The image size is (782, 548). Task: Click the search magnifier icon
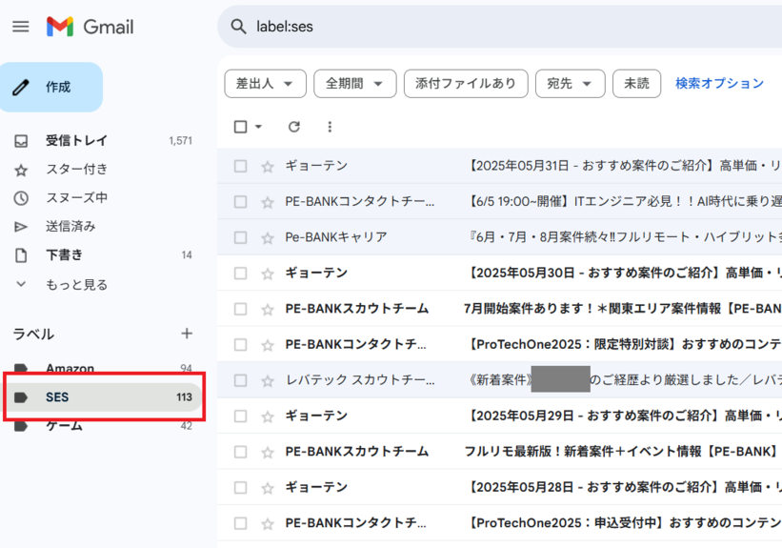(x=238, y=27)
